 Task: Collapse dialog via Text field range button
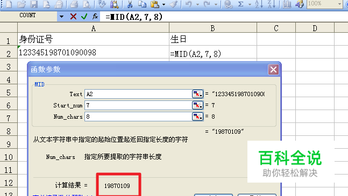[x=197, y=94]
